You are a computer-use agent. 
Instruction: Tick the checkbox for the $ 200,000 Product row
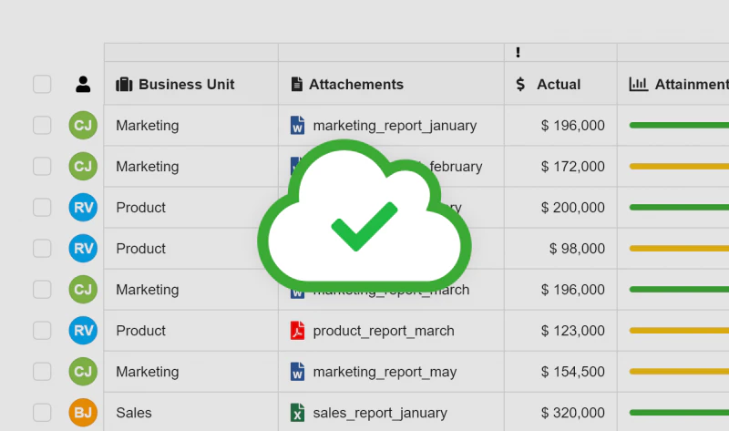42,208
